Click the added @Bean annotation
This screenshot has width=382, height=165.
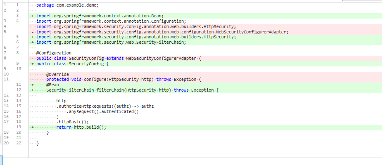click(x=52, y=85)
